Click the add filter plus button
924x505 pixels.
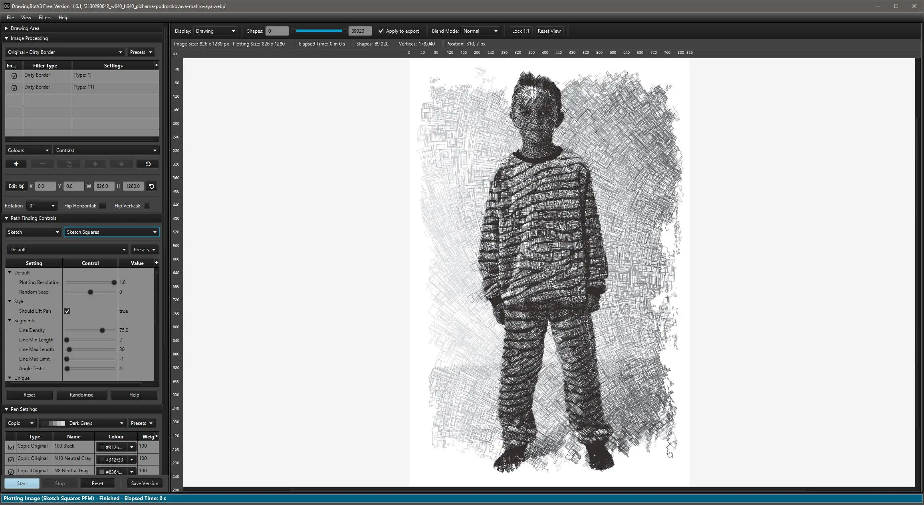[x=16, y=164]
